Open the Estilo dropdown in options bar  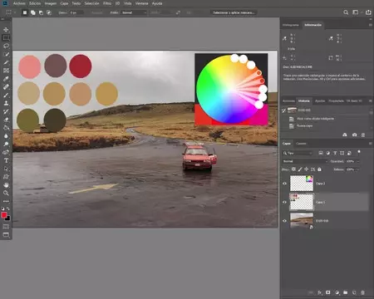(x=134, y=12)
